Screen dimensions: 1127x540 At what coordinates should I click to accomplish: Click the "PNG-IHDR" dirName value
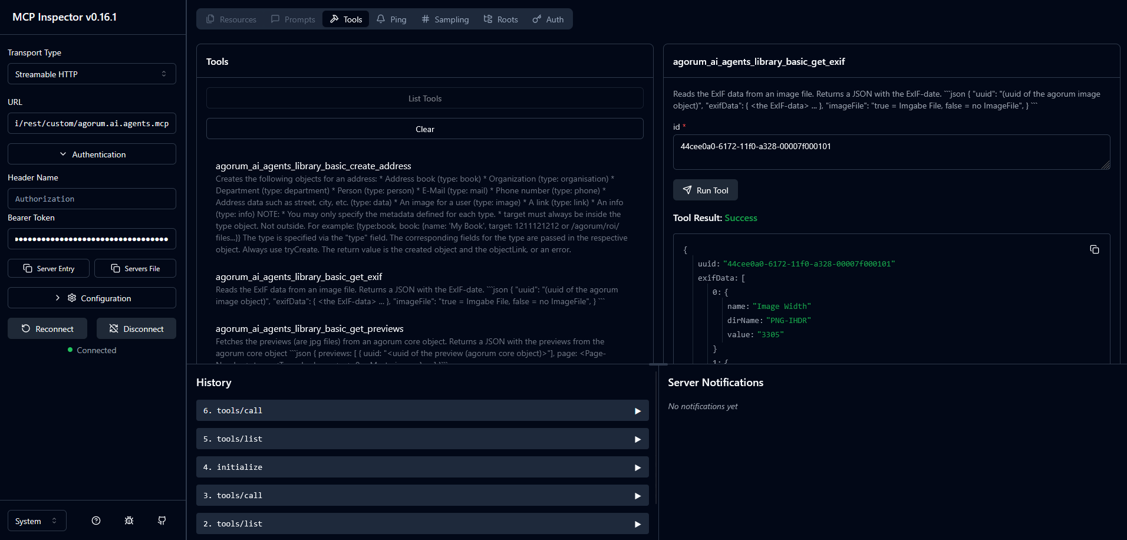pyautogui.click(x=789, y=320)
